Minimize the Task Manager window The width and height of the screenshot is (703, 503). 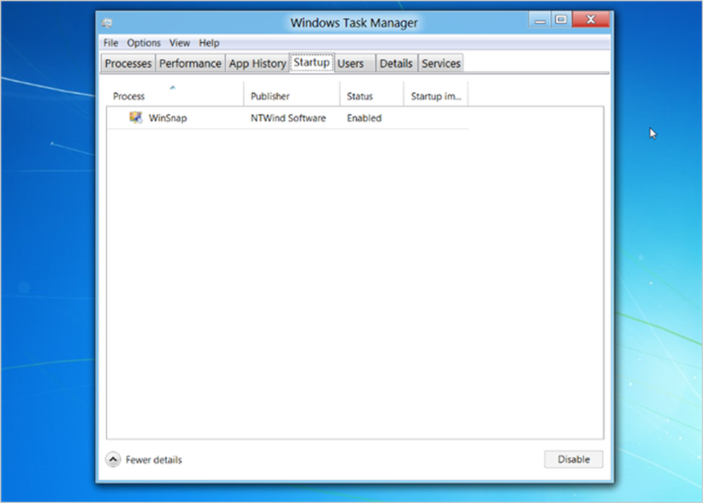(x=540, y=20)
